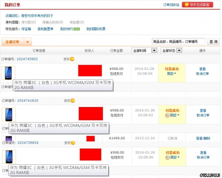
Task: Open order number 1024745902
Action: (27, 59)
